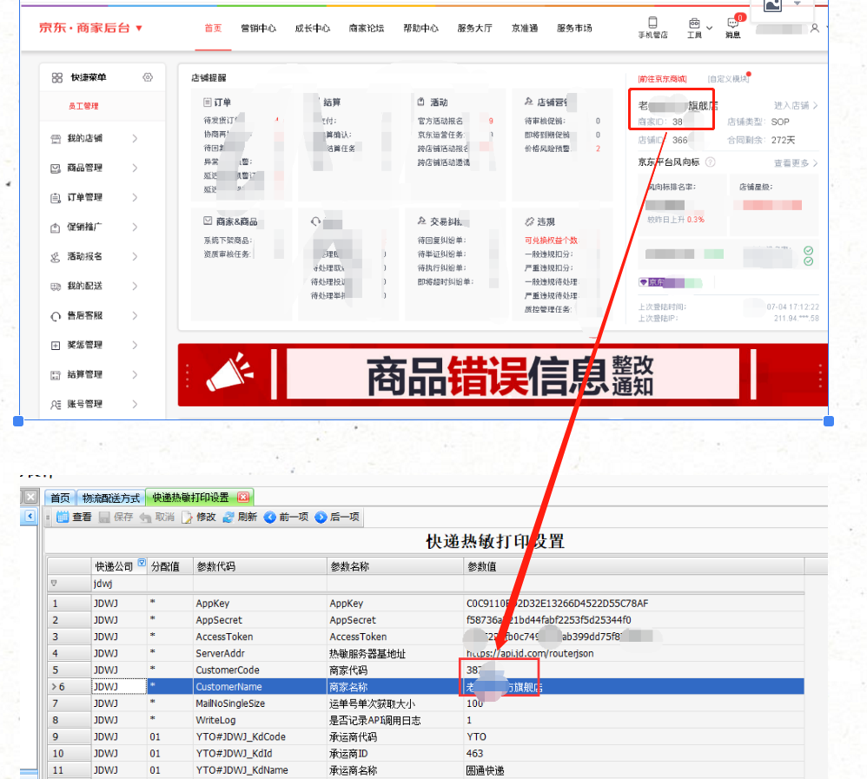Click 自定义模块 link

728,79
